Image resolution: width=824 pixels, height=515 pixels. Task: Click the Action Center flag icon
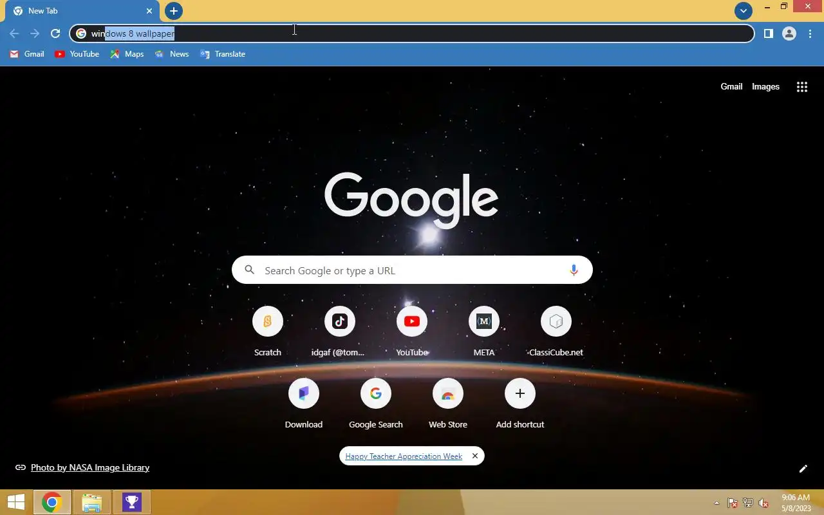click(733, 503)
